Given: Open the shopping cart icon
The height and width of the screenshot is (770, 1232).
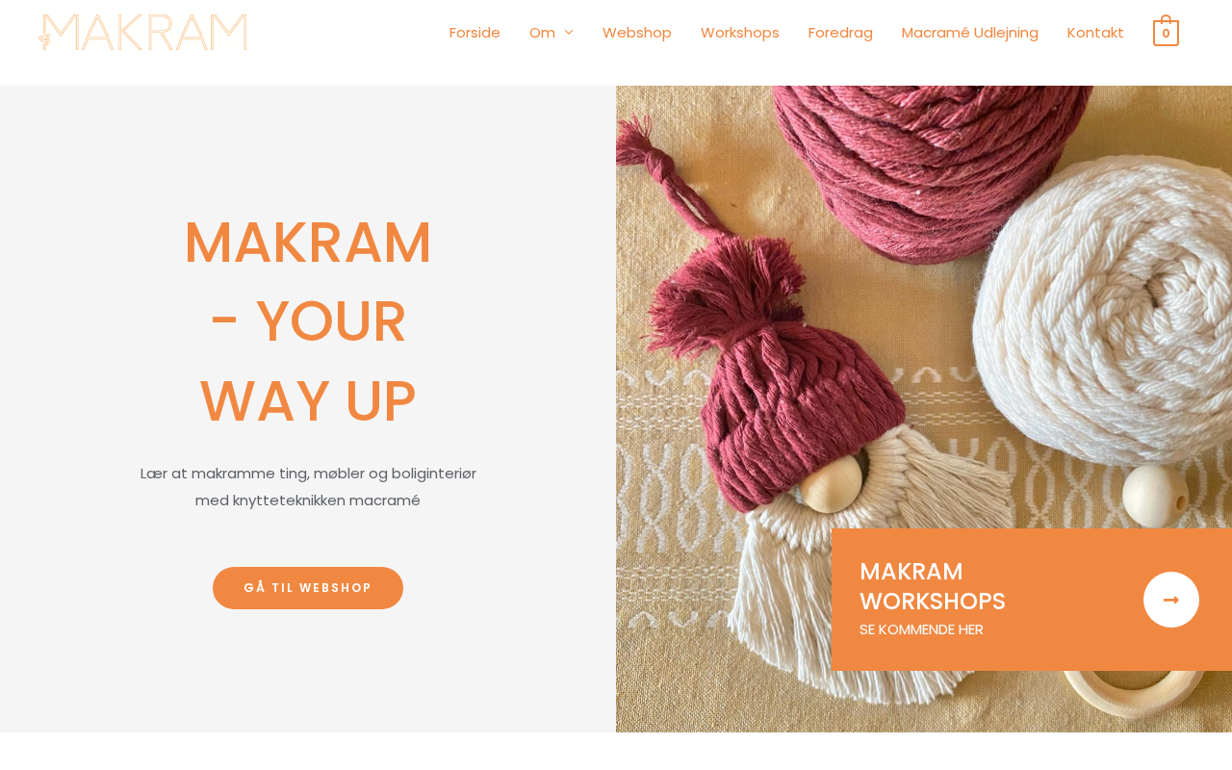Looking at the screenshot, I should 1166,32.
